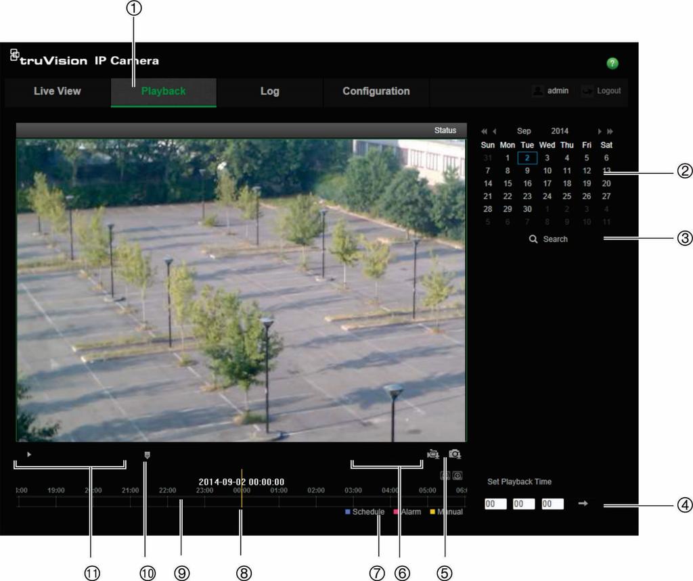
Task: Select date 29 in the calendar
Action: point(508,209)
